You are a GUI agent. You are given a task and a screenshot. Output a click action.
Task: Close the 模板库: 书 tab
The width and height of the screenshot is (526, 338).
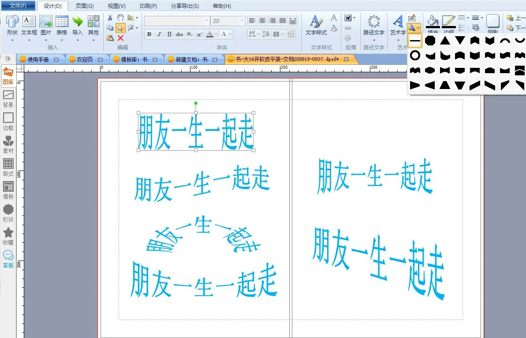155,59
